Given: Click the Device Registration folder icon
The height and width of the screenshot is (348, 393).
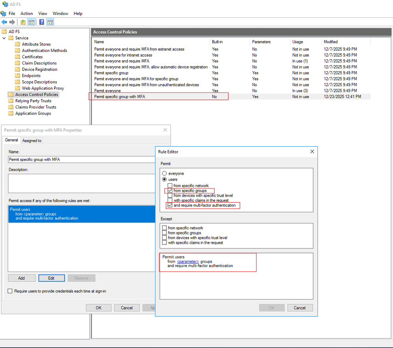Looking at the screenshot, I should 18,69.
